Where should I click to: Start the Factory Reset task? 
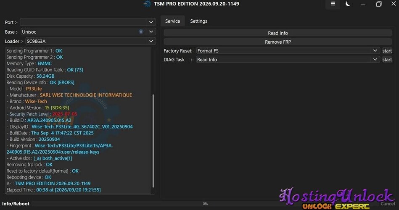387,51
